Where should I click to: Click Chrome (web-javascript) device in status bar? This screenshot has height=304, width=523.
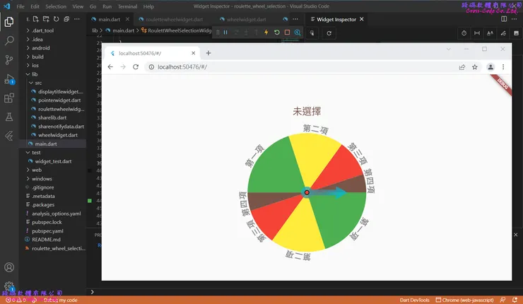pyautogui.click(x=464, y=300)
